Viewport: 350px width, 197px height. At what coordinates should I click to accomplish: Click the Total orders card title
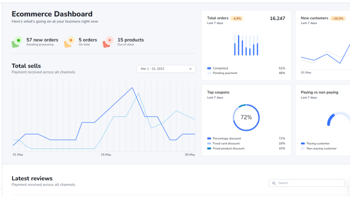pos(217,18)
